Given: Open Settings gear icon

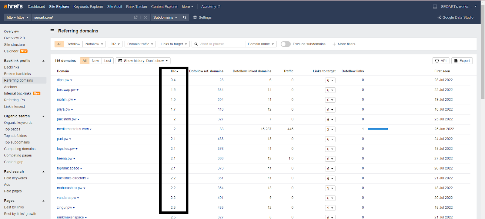Looking at the screenshot, I should coord(195,18).
